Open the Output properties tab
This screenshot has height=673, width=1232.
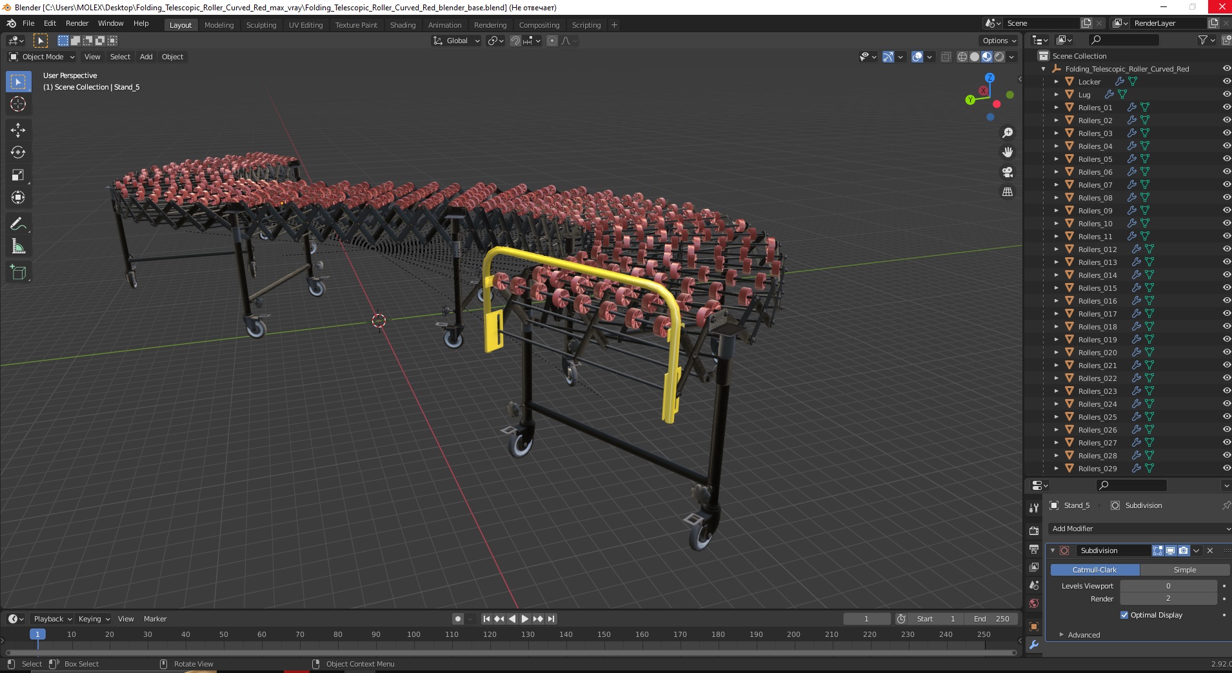1034,549
